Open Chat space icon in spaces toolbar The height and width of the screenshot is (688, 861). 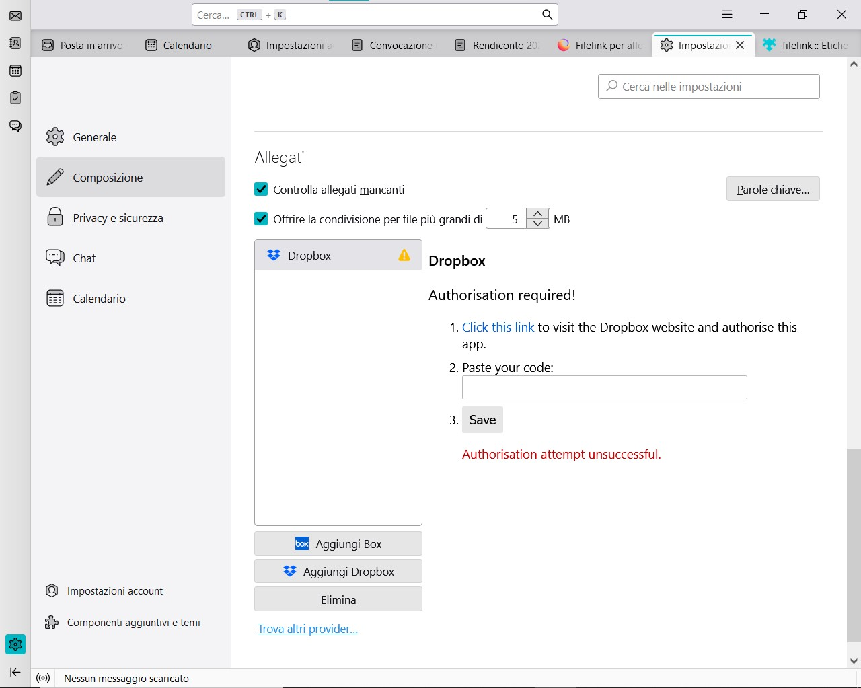point(15,126)
